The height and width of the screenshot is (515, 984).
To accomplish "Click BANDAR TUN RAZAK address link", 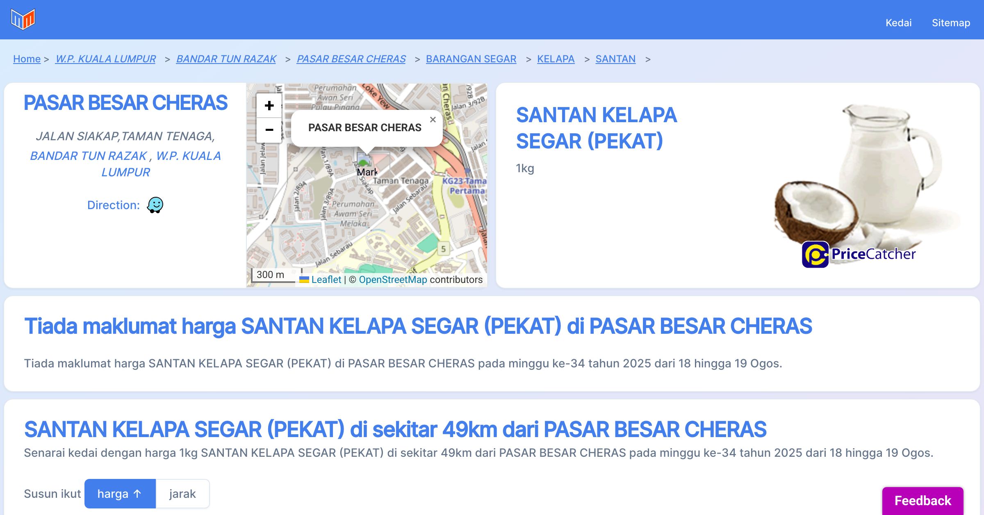I will coord(88,156).
